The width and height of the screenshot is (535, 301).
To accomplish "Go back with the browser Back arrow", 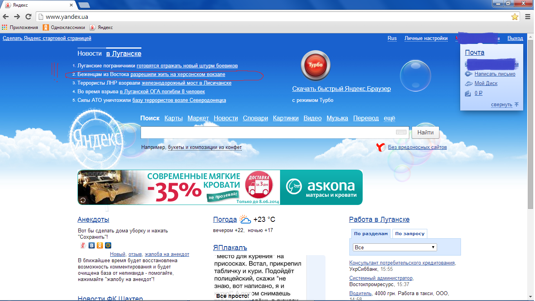I will (x=5, y=16).
